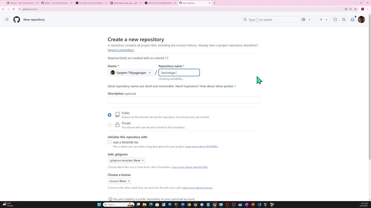Open the Owner dropdown Sanjeev-Thiyagarajan

[130, 73]
